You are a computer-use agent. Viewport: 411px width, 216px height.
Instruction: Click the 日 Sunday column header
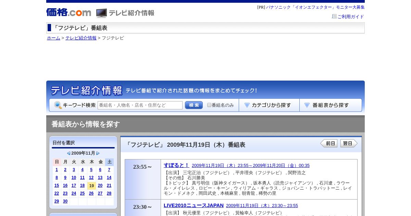(57, 162)
